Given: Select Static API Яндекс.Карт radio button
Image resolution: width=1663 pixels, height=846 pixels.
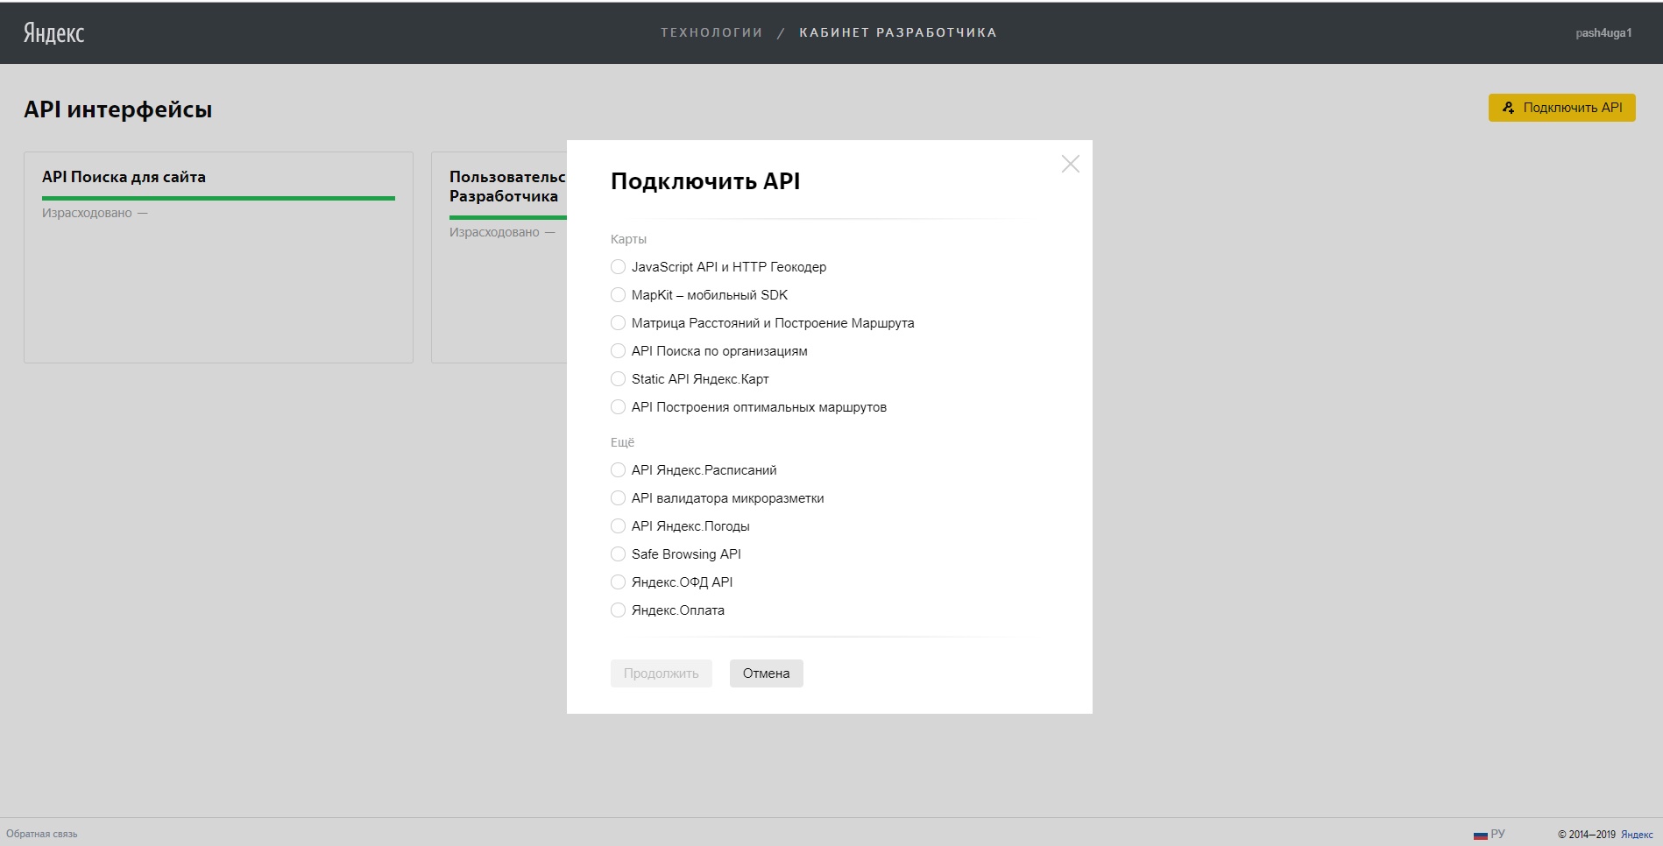Looking at the screenshot, I should [x=619, y=379].
